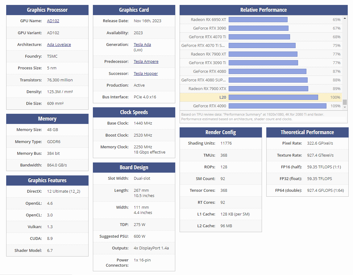Click the 109% value for RTX 4090
Screen dimensions: 353x275
335,106
